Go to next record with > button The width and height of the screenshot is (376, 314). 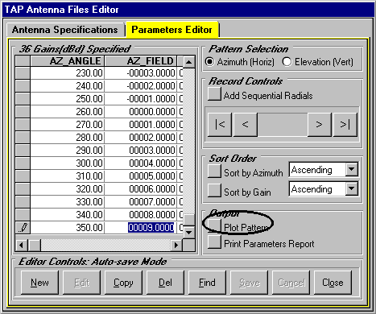click(320, 125)
